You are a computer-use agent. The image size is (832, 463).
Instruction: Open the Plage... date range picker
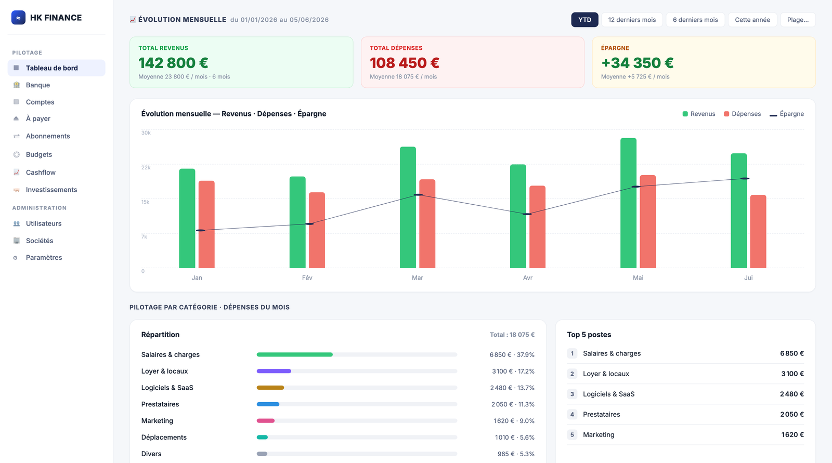[798, 20]
